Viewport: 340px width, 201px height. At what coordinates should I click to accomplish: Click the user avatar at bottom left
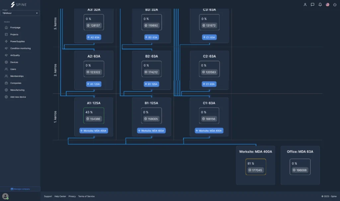tap(5, 196)
